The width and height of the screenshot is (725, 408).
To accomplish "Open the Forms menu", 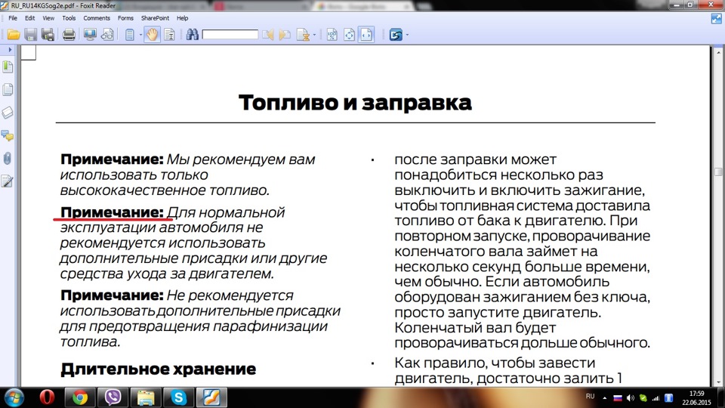I will [x=125, y=18].
